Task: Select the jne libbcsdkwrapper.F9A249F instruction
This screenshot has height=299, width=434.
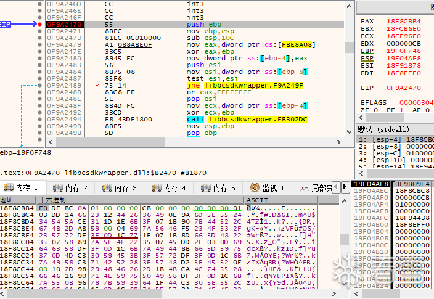Action: (x=245, y=85)
